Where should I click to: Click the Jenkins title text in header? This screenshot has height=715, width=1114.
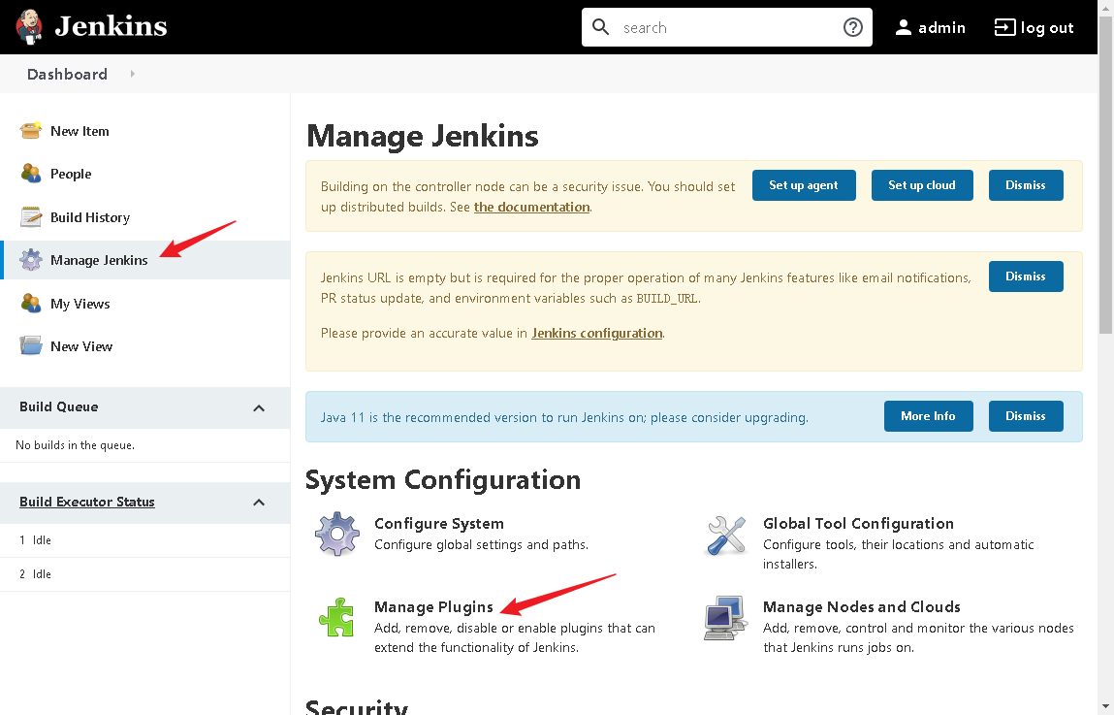pos(111,26)
